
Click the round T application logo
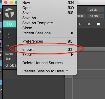9,13
